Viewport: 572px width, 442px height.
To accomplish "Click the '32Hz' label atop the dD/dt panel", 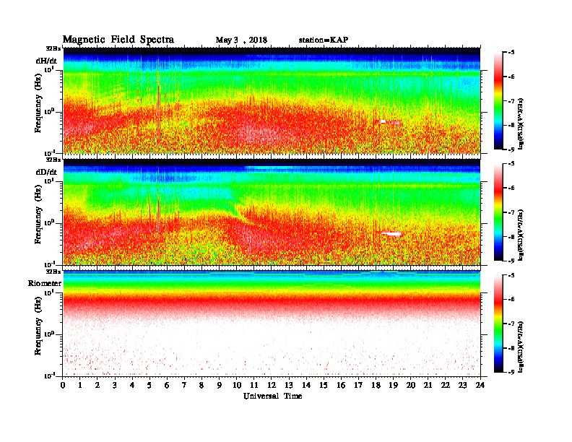I will [53, 160].
